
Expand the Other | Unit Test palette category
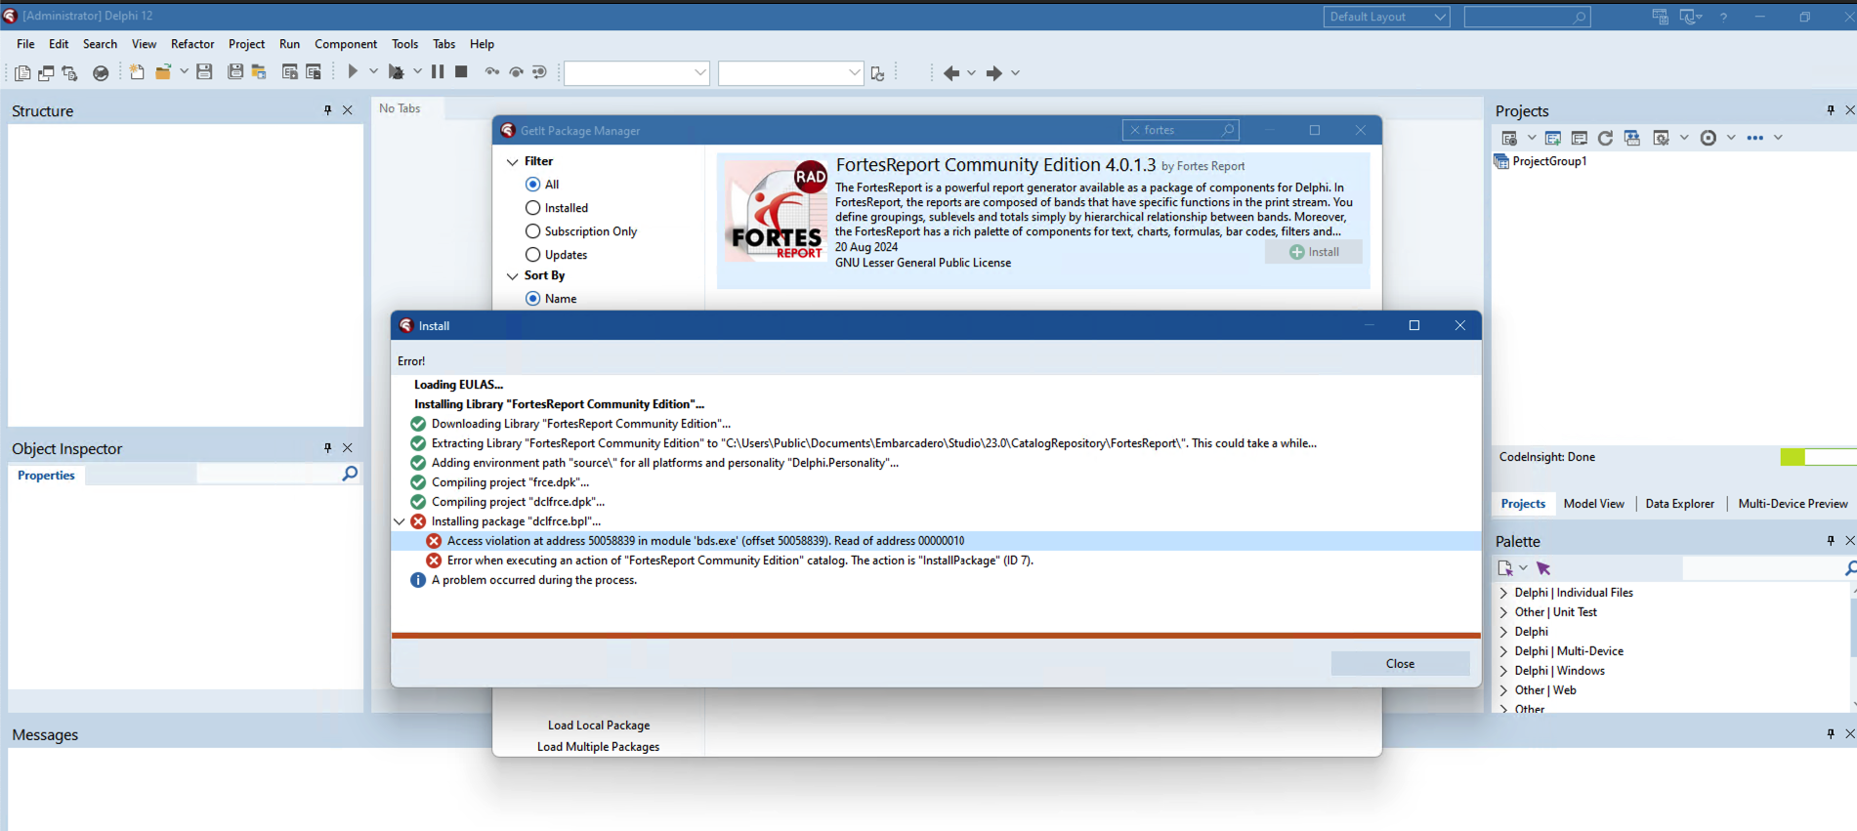point(1503,612)
